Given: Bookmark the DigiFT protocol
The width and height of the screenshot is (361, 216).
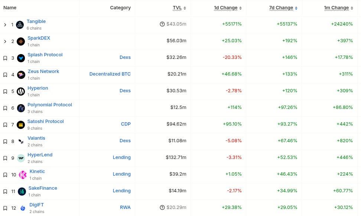Looking at the screenshot, I should pos(5,208).
